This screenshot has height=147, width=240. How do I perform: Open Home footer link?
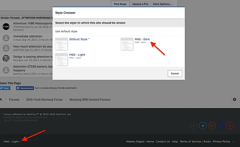(x=150, y=142)
